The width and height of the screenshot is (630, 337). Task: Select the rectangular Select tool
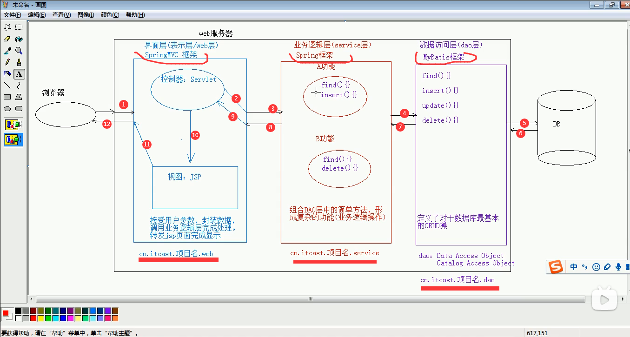point(19,27)
